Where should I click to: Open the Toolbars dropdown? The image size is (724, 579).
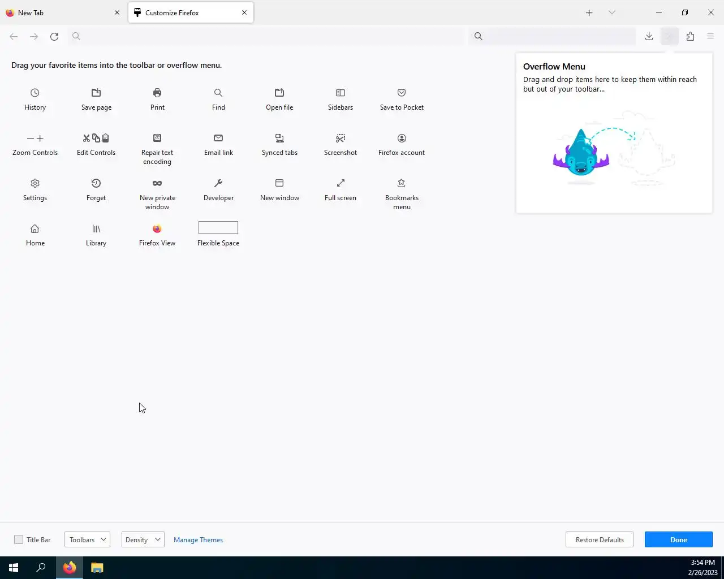[87, 539]
